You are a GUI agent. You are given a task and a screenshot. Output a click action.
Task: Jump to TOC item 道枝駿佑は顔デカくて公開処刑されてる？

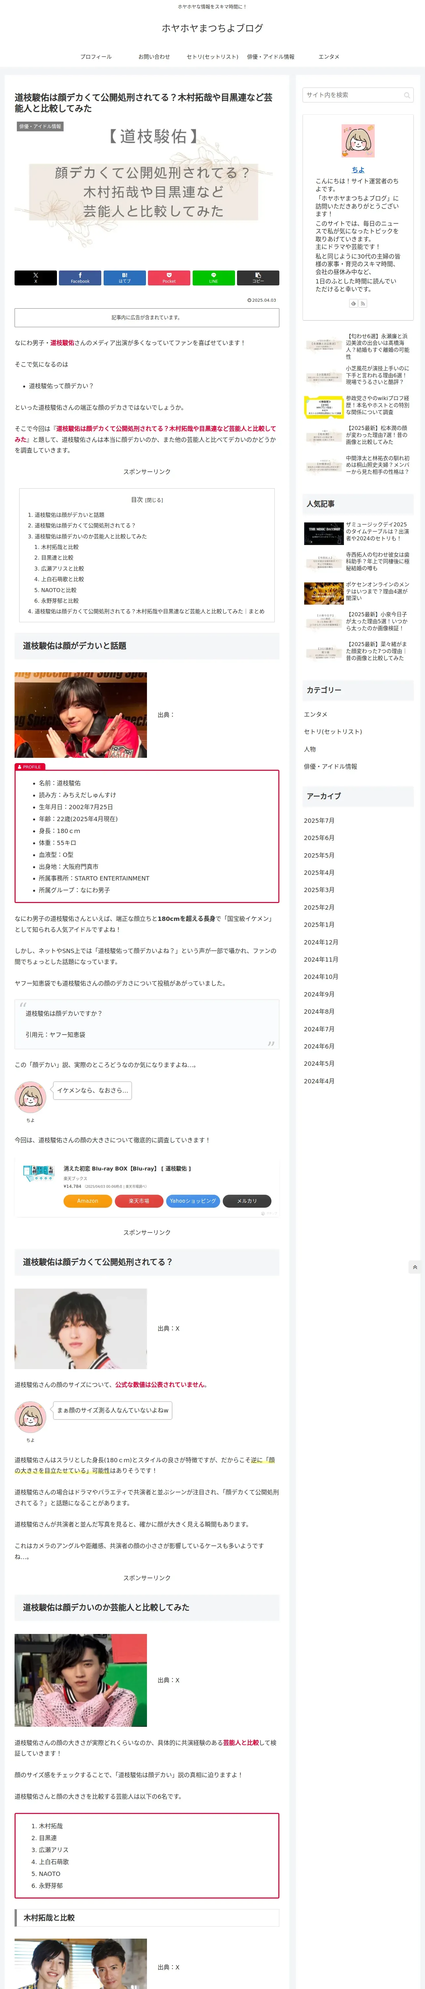(x=85, y=526)
